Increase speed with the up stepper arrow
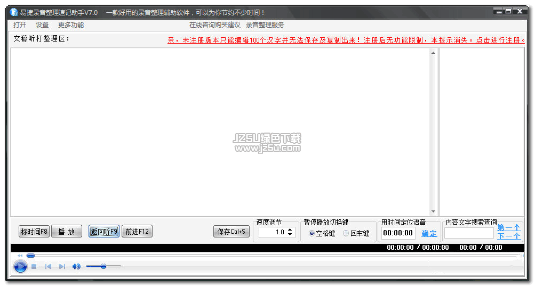 (x=290, y=230)
